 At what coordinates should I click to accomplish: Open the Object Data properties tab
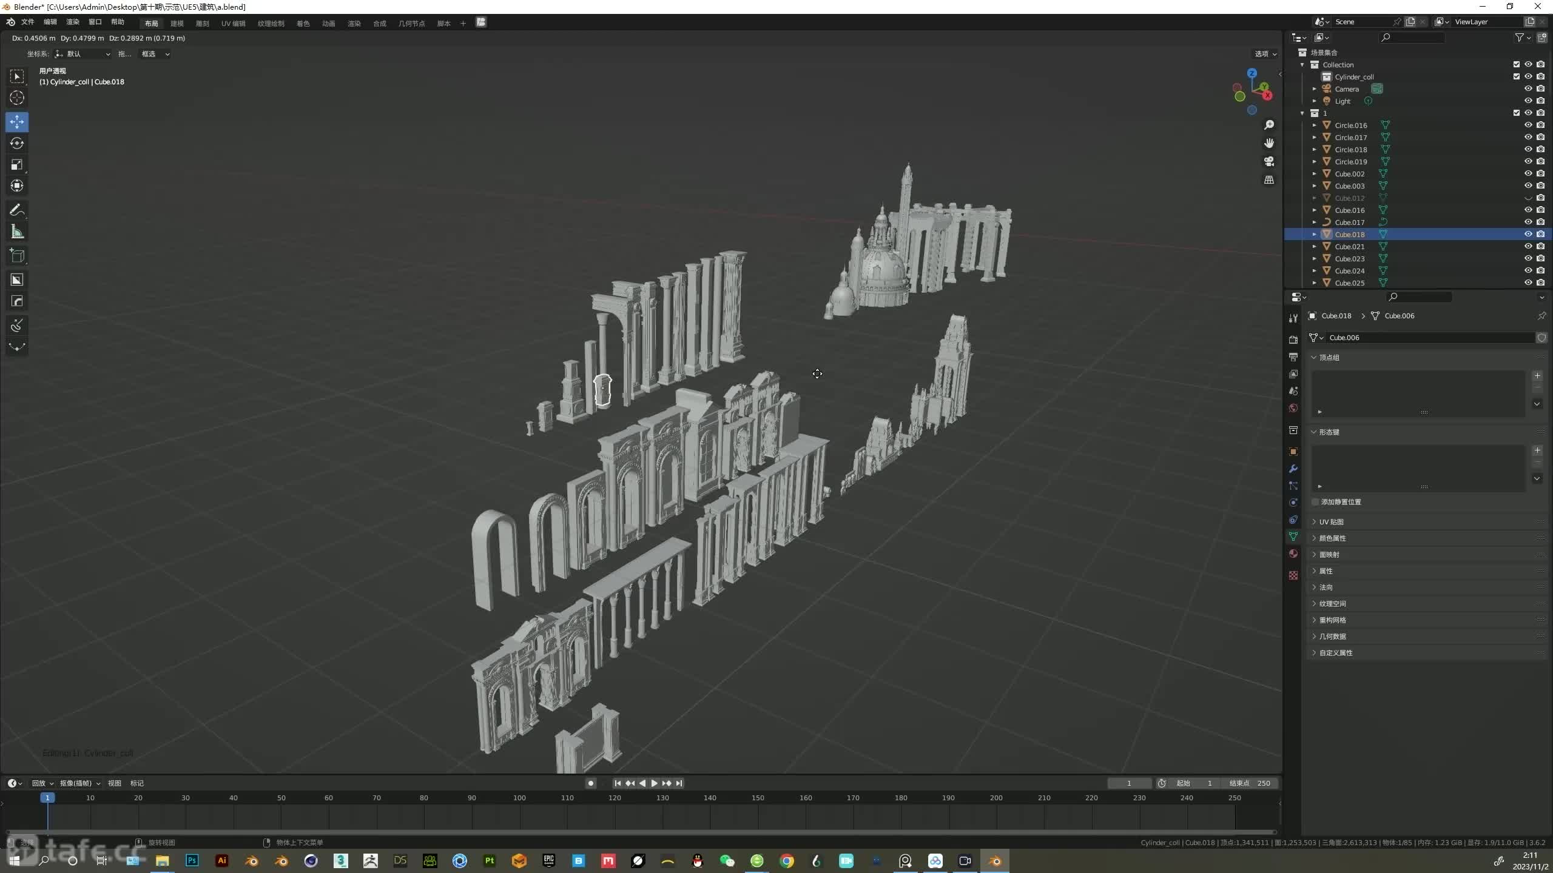(x=1293, y=537)
